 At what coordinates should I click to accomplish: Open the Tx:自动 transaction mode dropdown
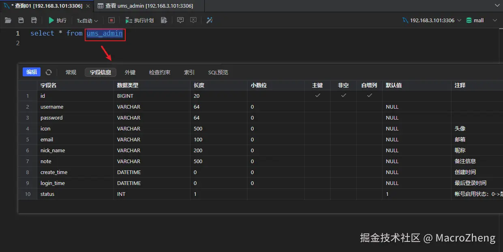coord(88,21)
